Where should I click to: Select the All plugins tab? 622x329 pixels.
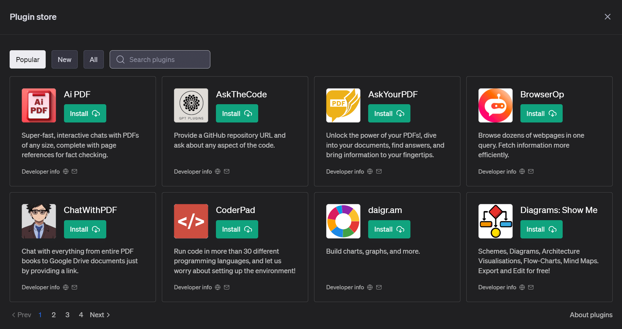point(94,60)
